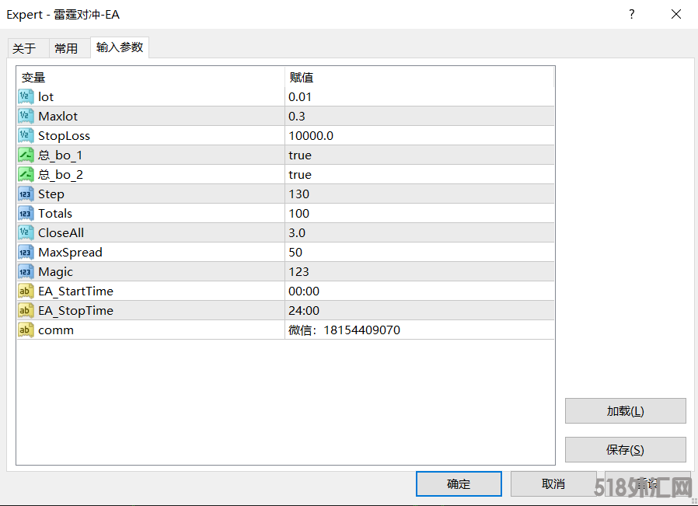Click the integer icon beside Step

26,194
